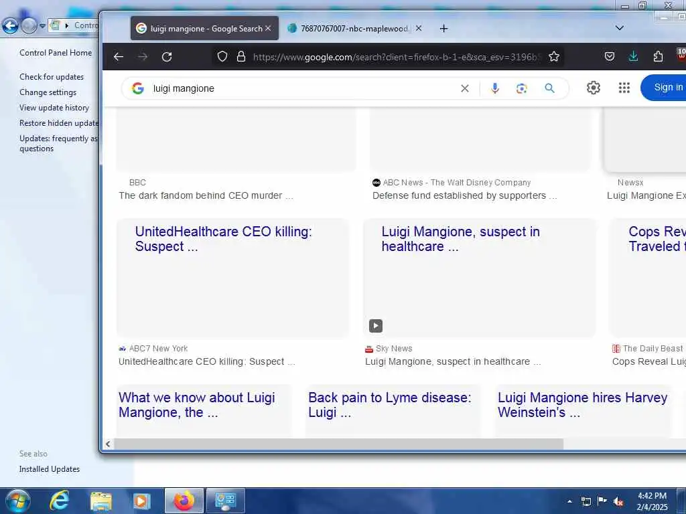Open Installed Updates link
Screen dimensions: 686x514
(50, 469)
